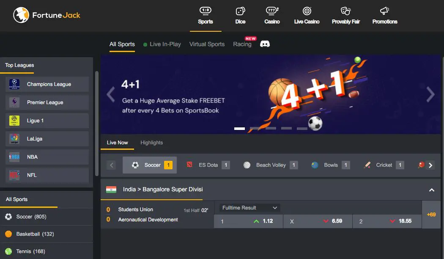Click the Basketball icon in All Sports list

8,234
